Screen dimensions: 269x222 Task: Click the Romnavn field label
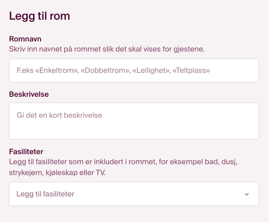point(25,39)
